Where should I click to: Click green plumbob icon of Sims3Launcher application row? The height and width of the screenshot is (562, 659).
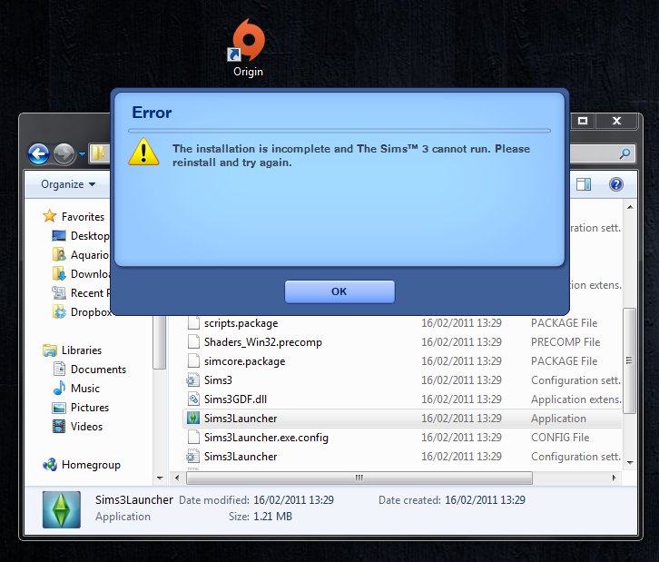coord(193,419)
